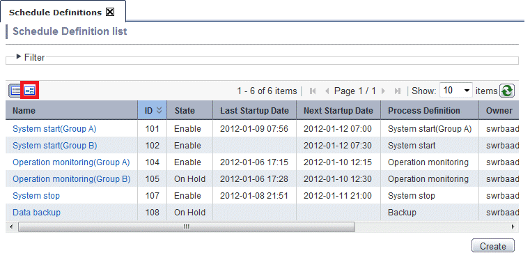The image size is (530, 260).
Task: Go to the first page
Action: tap(313, 91)
